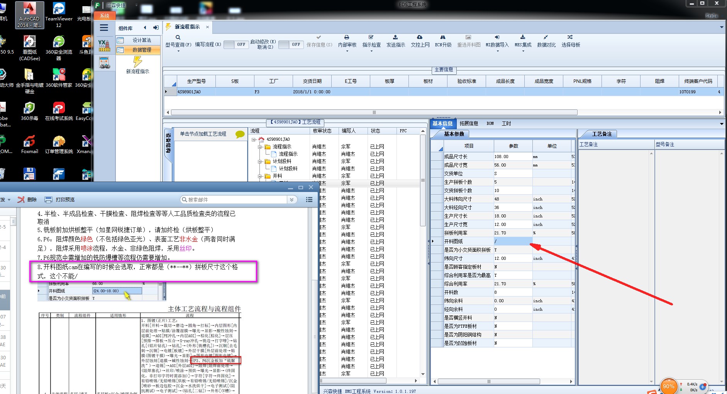Switch to BOM tab
This screenshot has height=394, width=727.
coord(490,123)
